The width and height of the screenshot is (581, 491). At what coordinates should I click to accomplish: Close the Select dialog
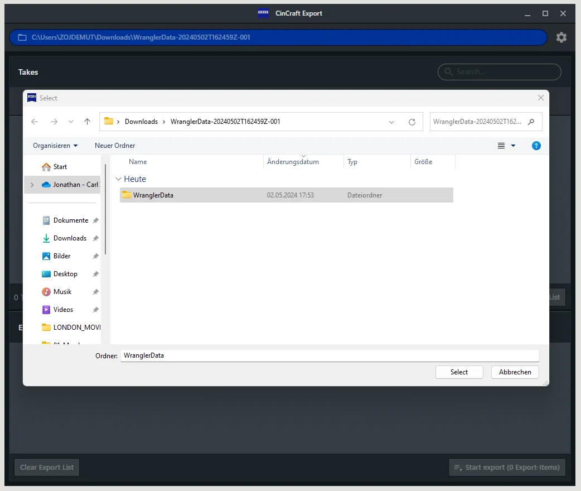(541, 98)
